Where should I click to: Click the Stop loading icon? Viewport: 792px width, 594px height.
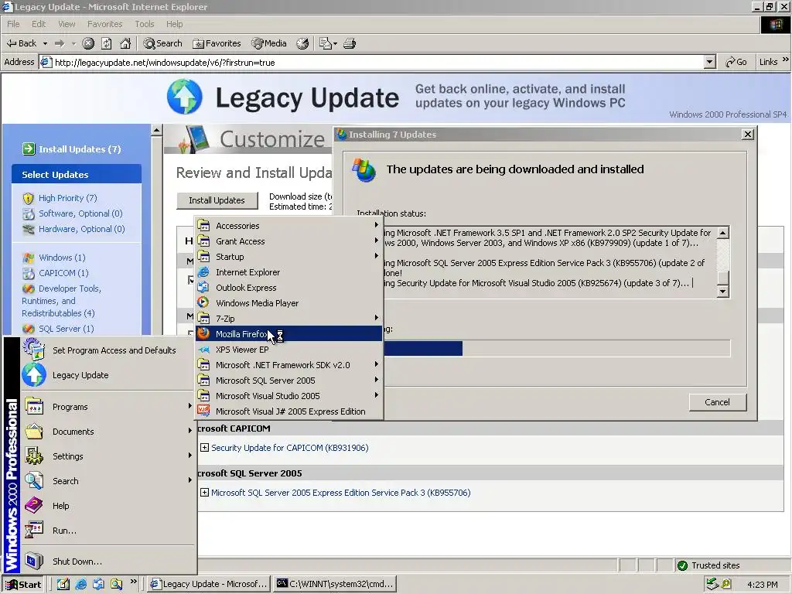[x=88, y=43]
